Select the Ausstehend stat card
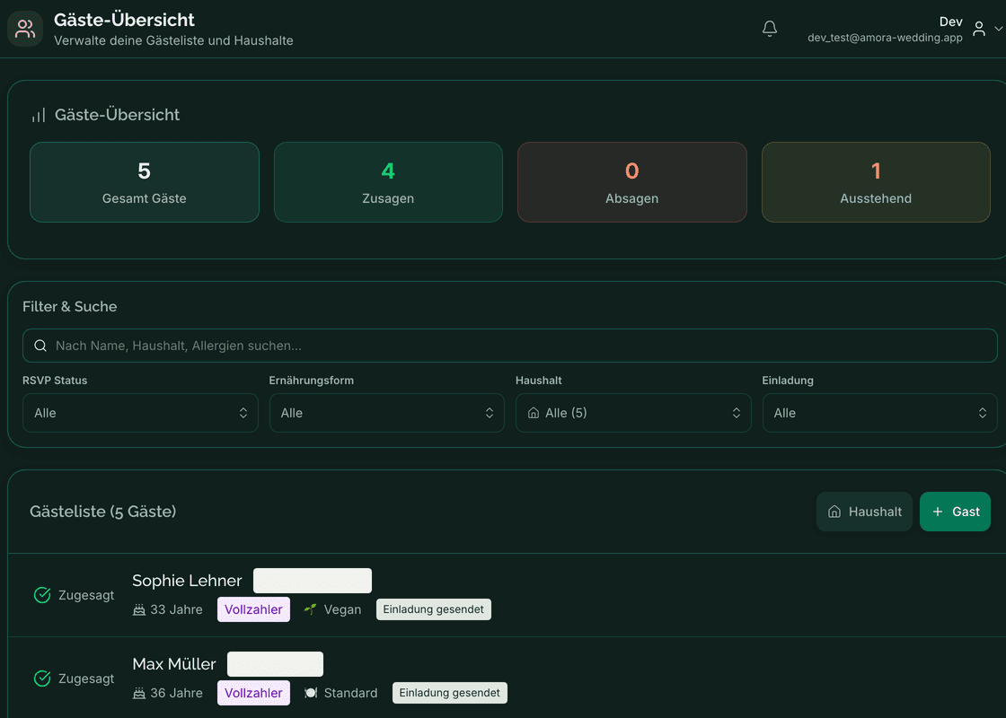Viewport: 1006px width, 718px height. [876, 182]
